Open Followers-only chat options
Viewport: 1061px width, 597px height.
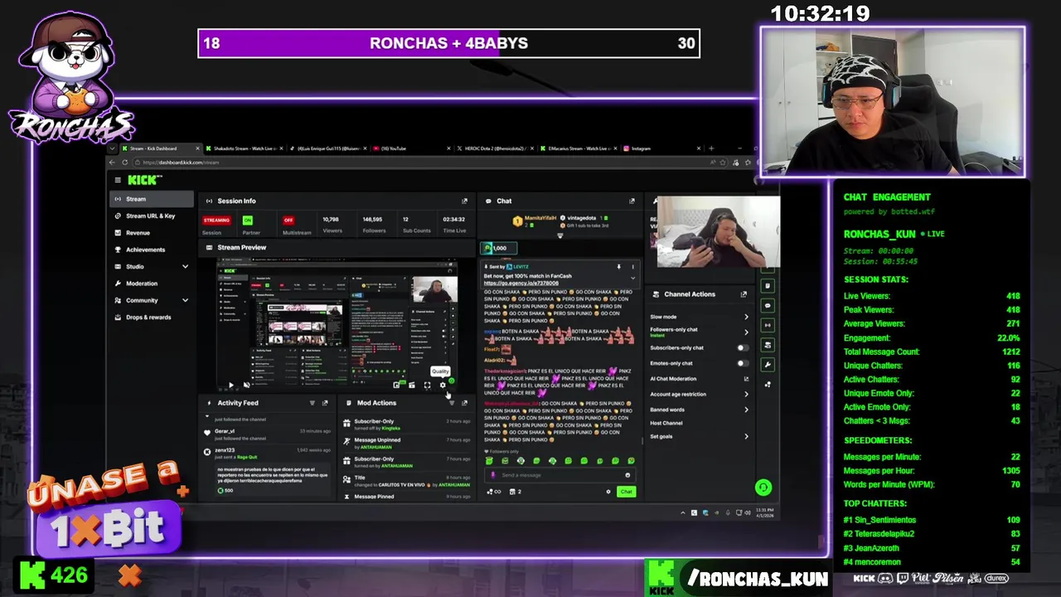(x=699, y=332)
